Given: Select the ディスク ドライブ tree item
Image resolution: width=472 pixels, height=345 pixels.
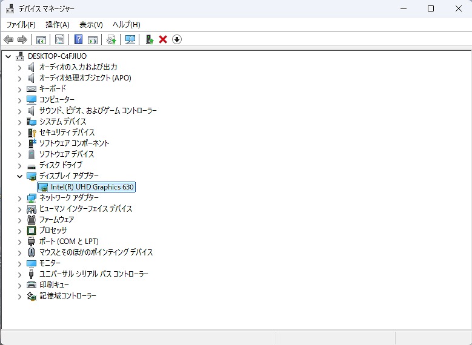Looking at the screenshot, I should pyautogui.click(x=61, y=165).
